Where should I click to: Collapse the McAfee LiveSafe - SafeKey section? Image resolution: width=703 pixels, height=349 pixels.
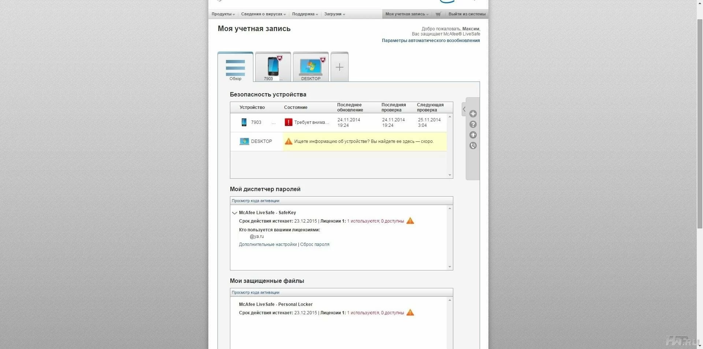pos(234,213)
